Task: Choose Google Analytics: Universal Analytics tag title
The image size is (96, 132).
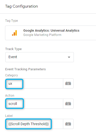Action: 51,30
